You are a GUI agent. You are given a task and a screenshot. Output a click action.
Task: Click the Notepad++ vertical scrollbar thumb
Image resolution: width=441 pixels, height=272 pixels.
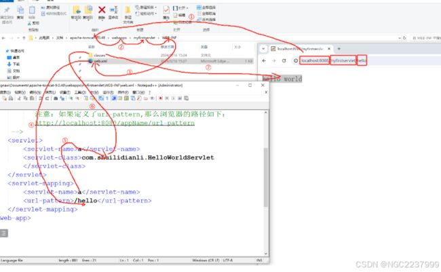coord(266,177)
